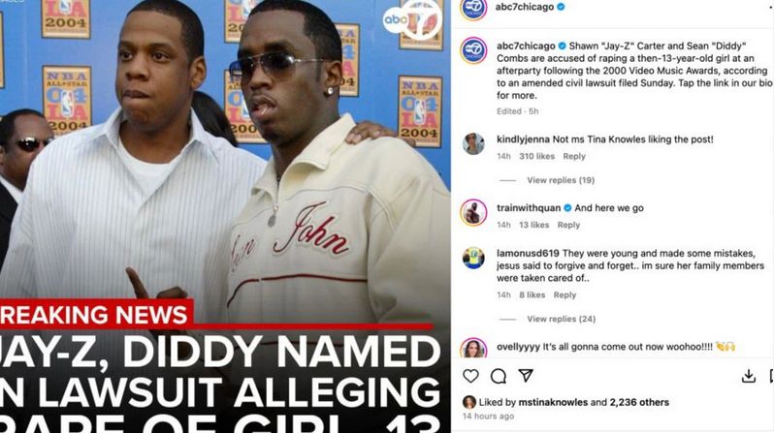The image size is (774, 433).
Task: View the 2,236 others who liked
Action: (x=639, y=402)
